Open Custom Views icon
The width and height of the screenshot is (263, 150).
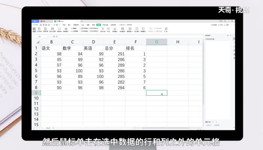click(52, 29)
